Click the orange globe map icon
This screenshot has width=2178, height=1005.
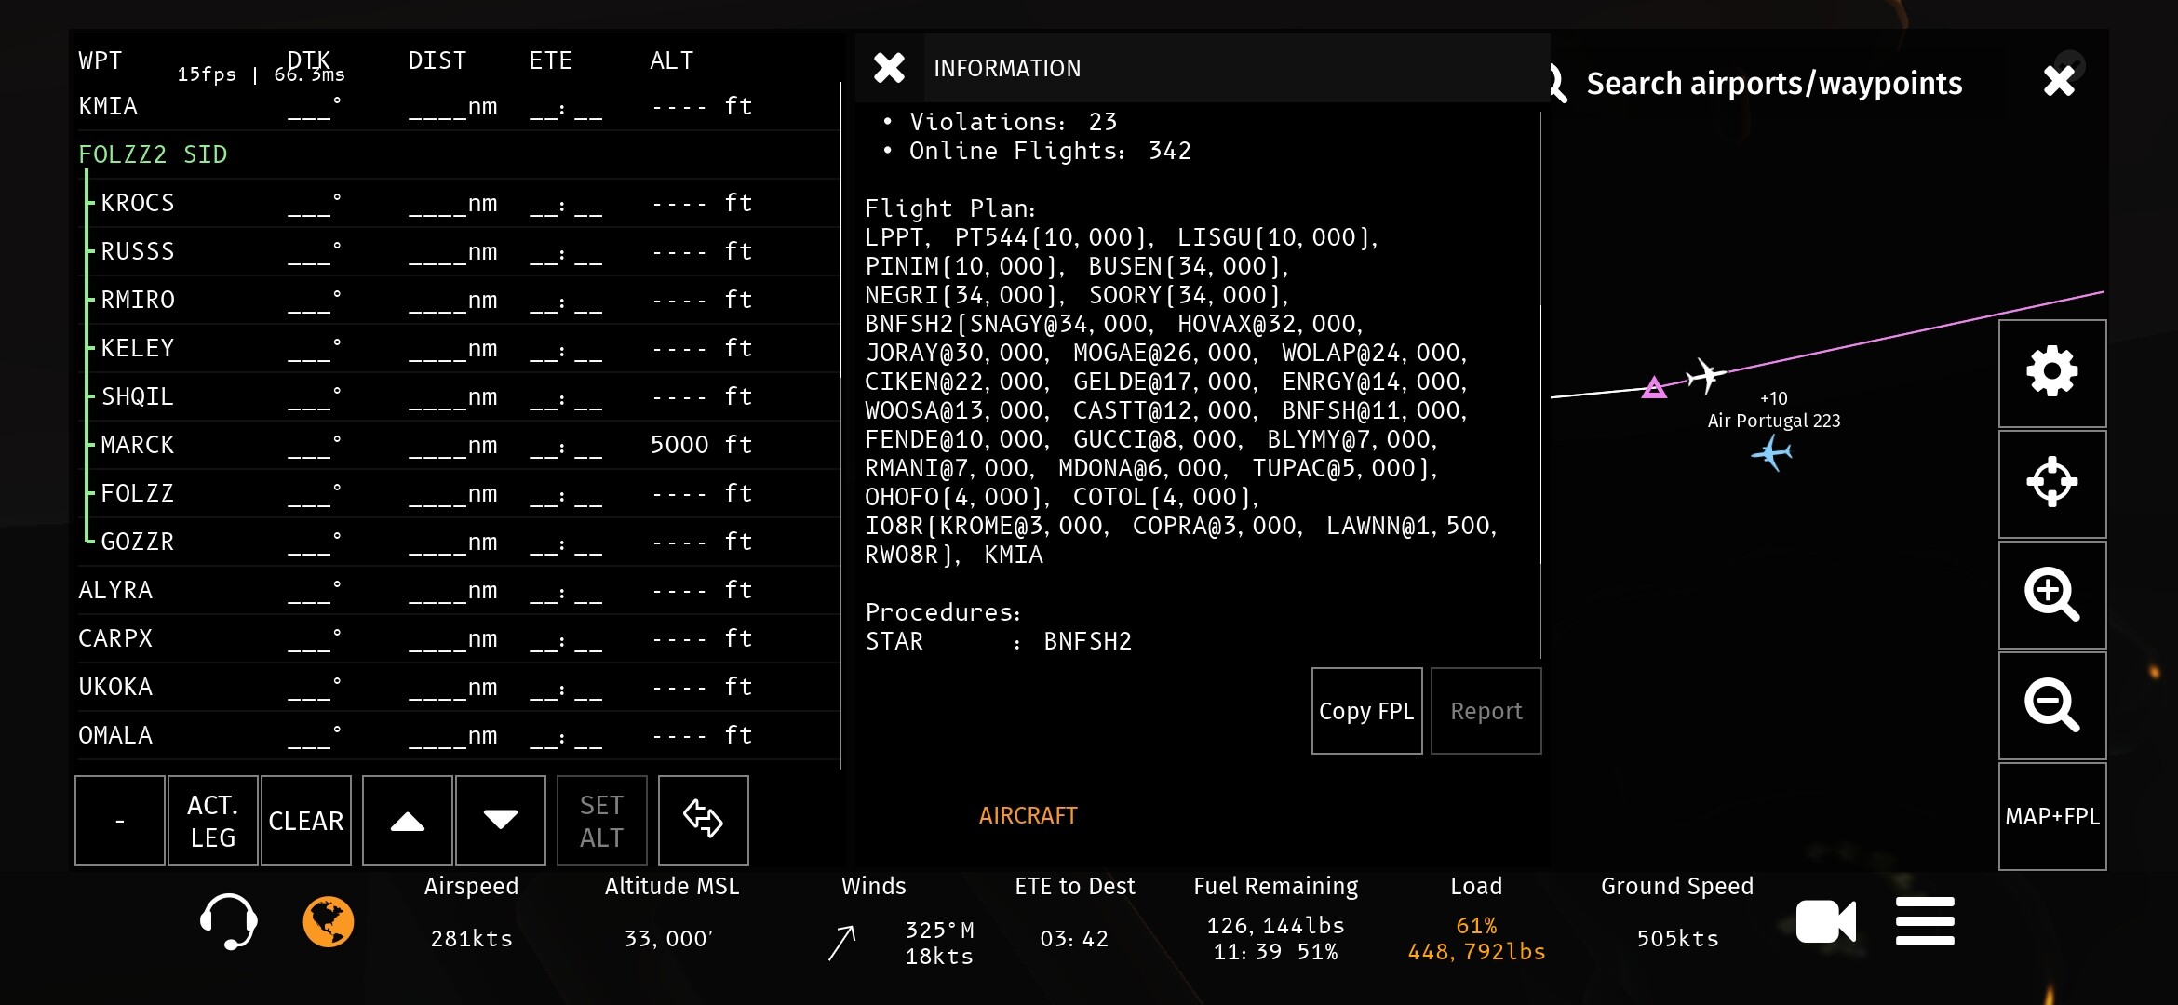coord(329,921)
